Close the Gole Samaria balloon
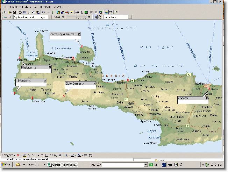This screenshot has height=172, width=228. [x=94, y=83]
